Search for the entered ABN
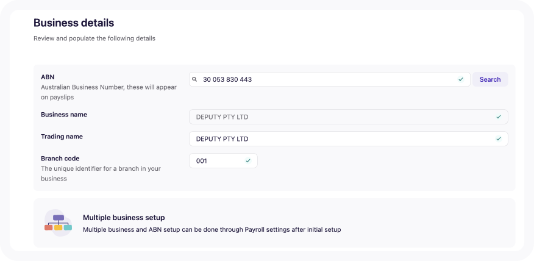 pyautogui.click(x=490, y=79)
